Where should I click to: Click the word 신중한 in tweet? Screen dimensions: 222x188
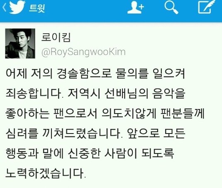(84, 153)
